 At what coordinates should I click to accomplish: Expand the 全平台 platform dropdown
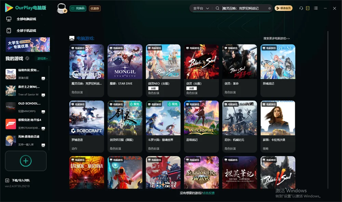coord(201,8)
